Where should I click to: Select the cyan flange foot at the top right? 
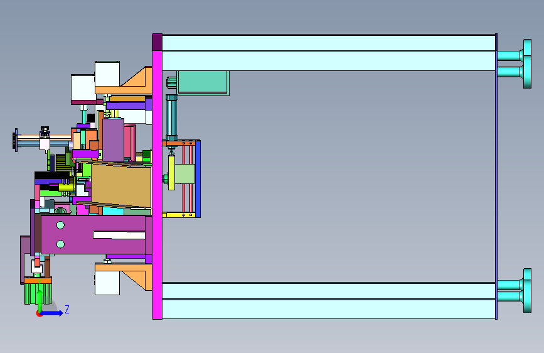(x=527, y=63)
